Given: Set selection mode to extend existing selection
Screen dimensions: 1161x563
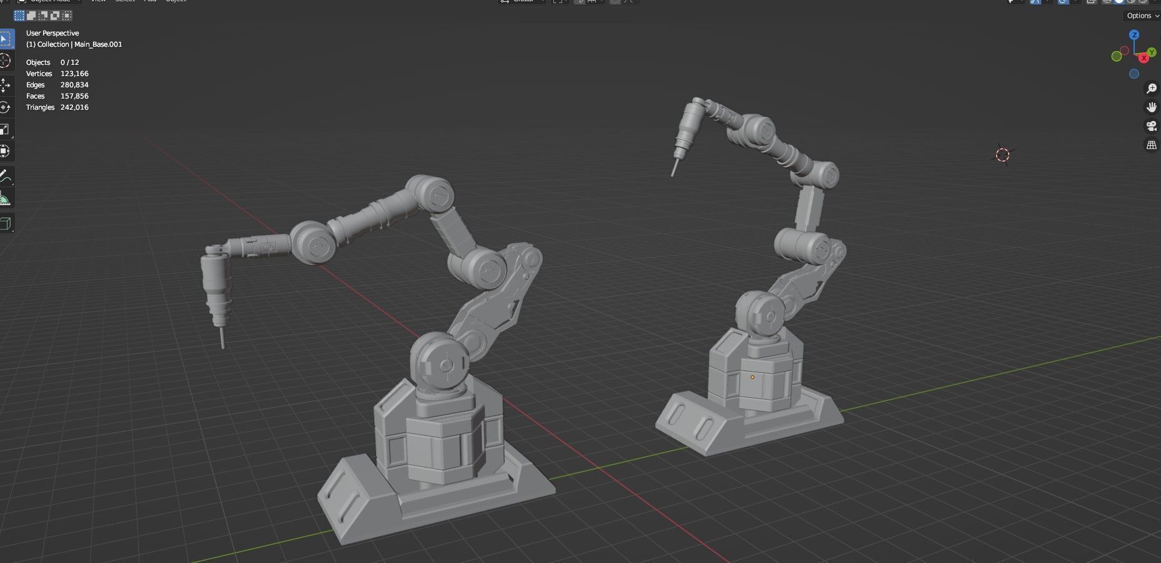Looking at the screenshot, I should pos(31,16).
